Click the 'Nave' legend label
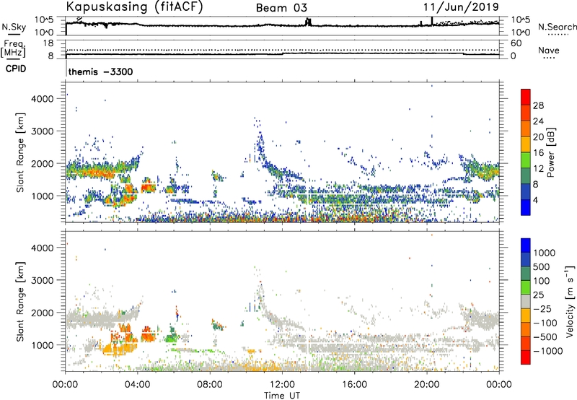 click(x=548, y=50)
